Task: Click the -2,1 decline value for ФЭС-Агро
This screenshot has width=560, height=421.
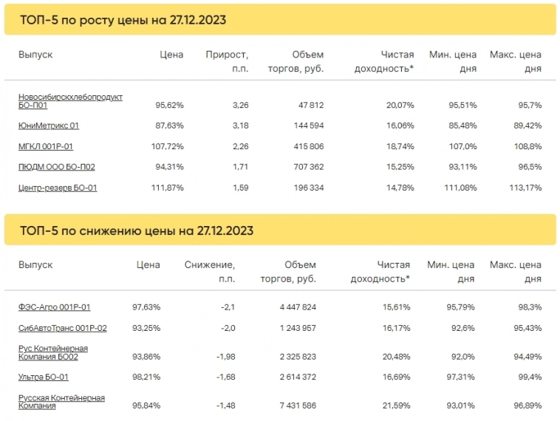Action: (x=226, y=307)
